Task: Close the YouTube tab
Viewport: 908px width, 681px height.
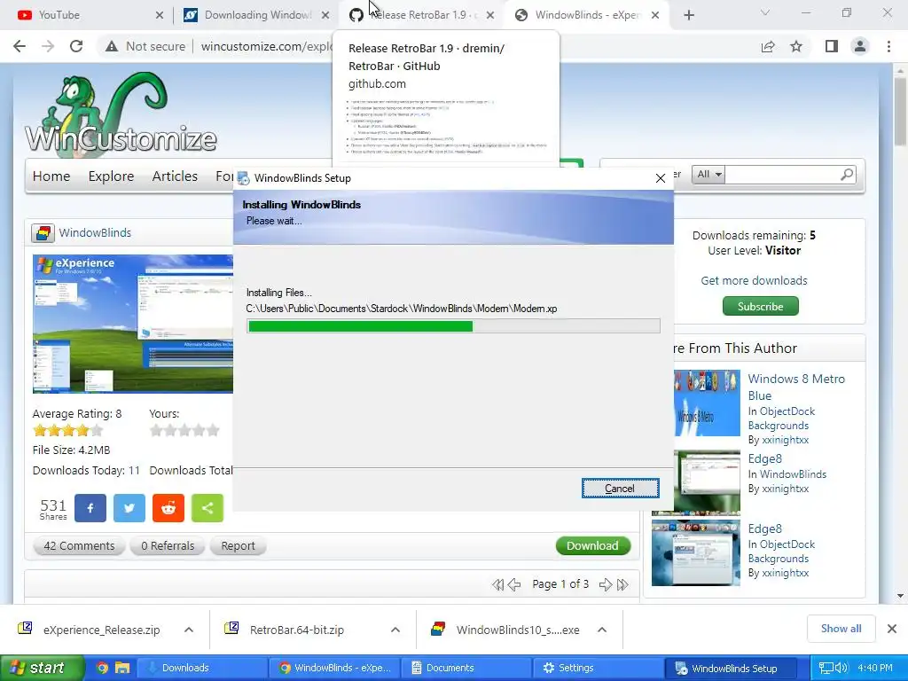Action: coord(160,15)
